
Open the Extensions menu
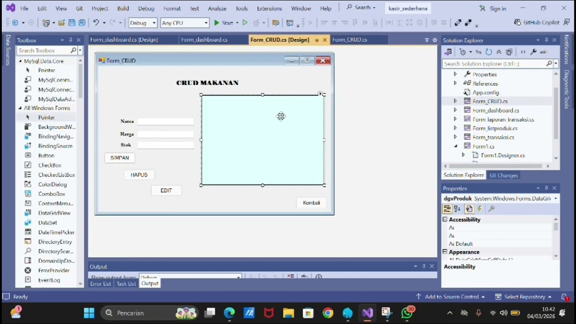coord(270,8)
